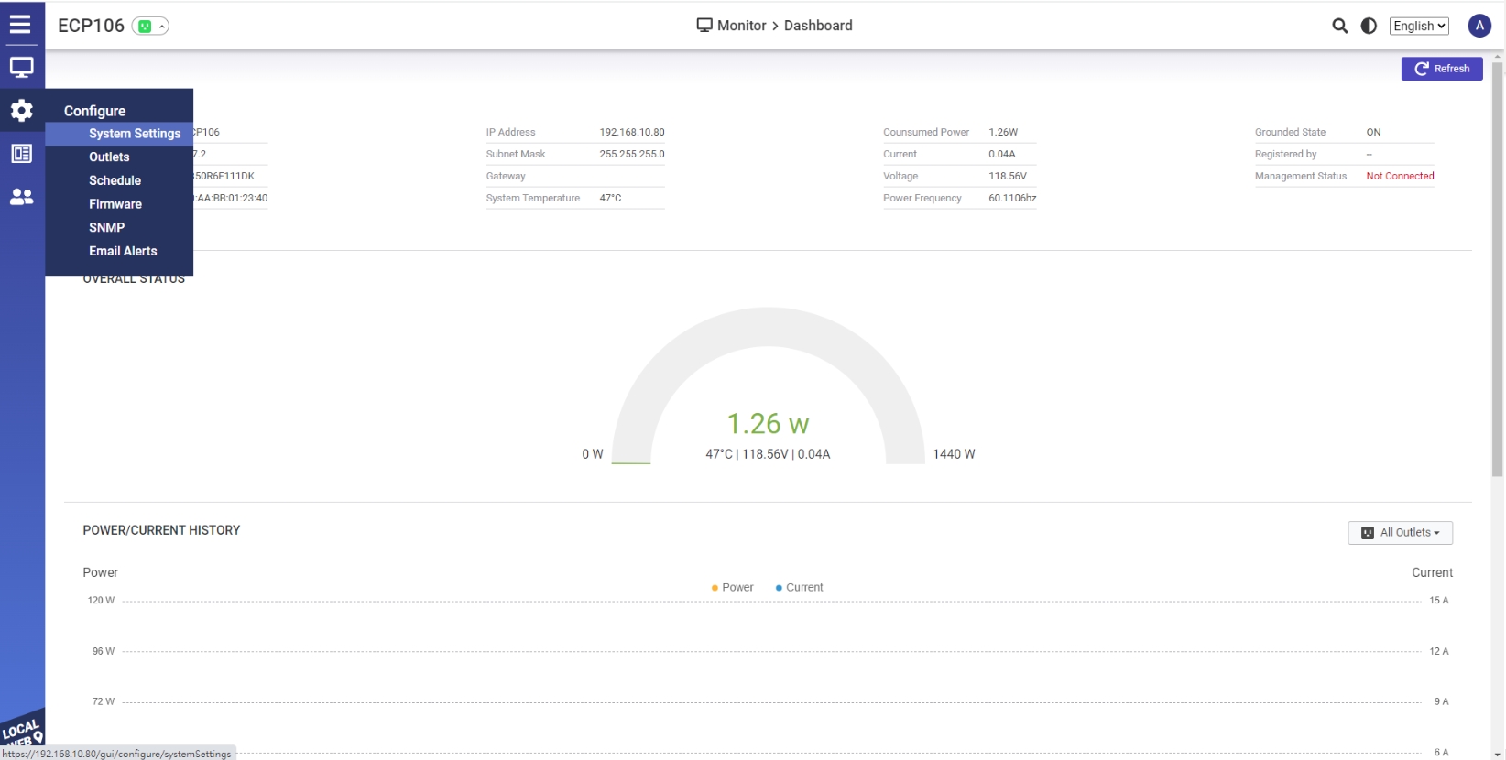Expand the All Outlets dropdown
This screenshot has width=1506, height=760.
[1400, 533]
